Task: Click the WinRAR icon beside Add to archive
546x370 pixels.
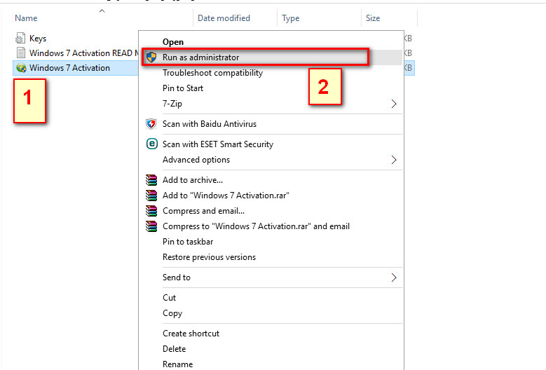Action: tap(151, 180)
